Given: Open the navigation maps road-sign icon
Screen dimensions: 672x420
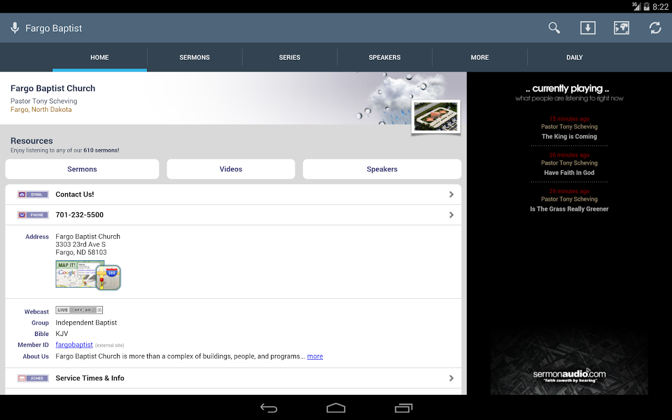Looking at the screenshot, I should [x=109, y=277].
